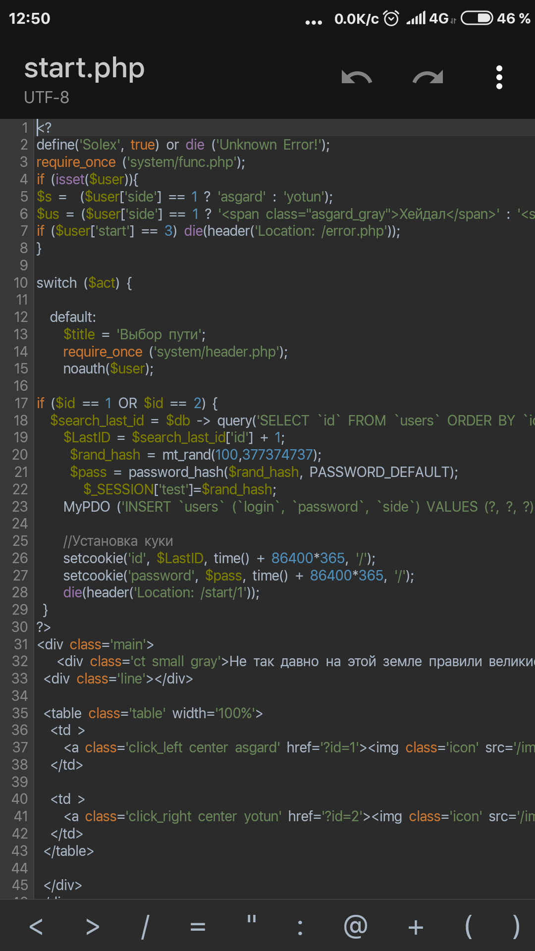Insert closing parenthesis from shortcut bar
This screenshot has height=951, width=535.
(516, 927)
